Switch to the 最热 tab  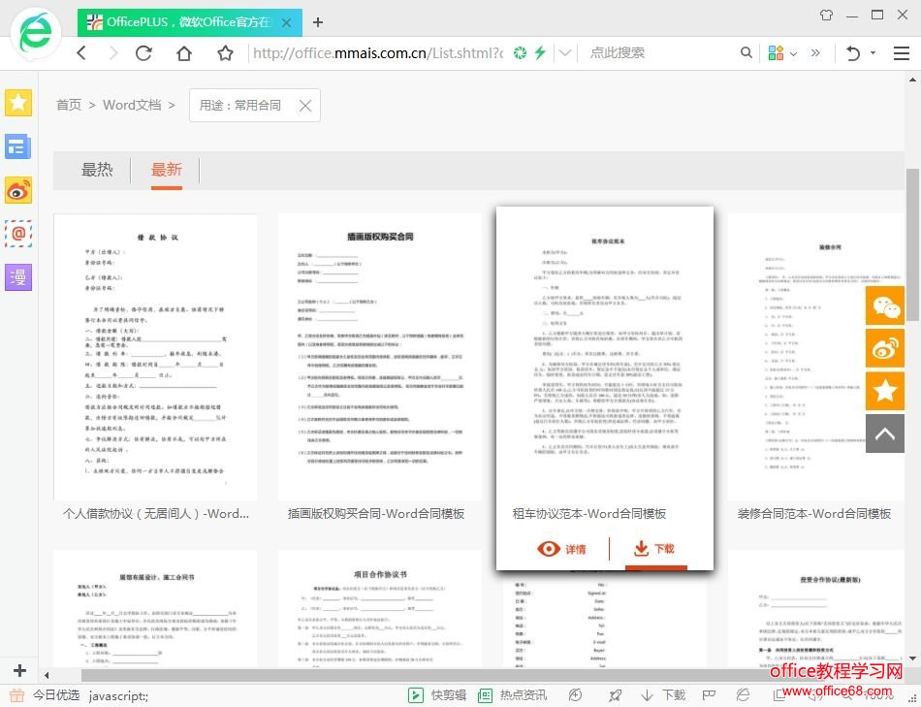[97, 170]
